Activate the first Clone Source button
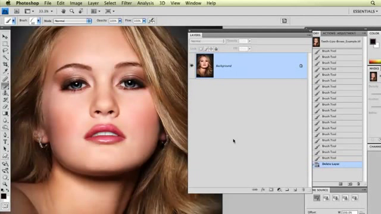The height and width of the screenshot is (214, 381). [317, 198]
